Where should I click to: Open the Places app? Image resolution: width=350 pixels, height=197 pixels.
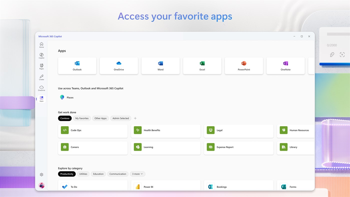coord(67,97)
